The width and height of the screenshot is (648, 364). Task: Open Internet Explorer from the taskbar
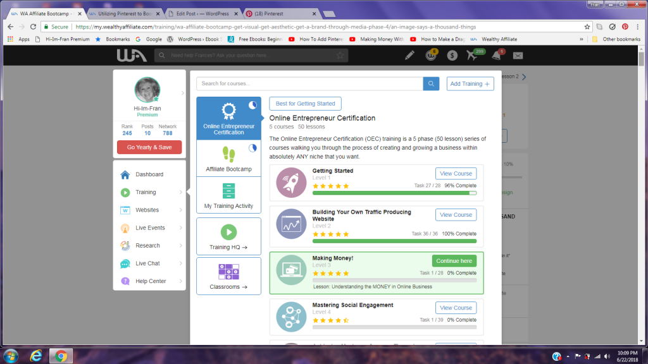36,356
